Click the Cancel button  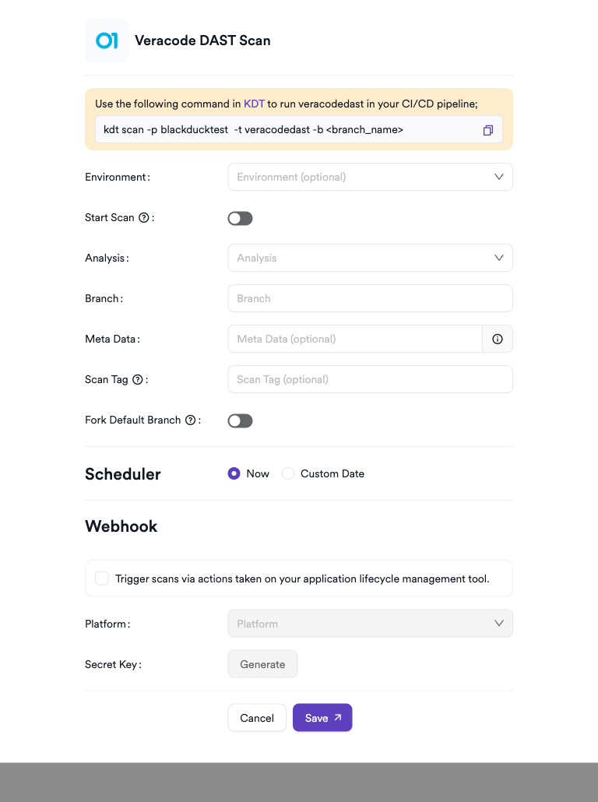click(x=257, y=718)
